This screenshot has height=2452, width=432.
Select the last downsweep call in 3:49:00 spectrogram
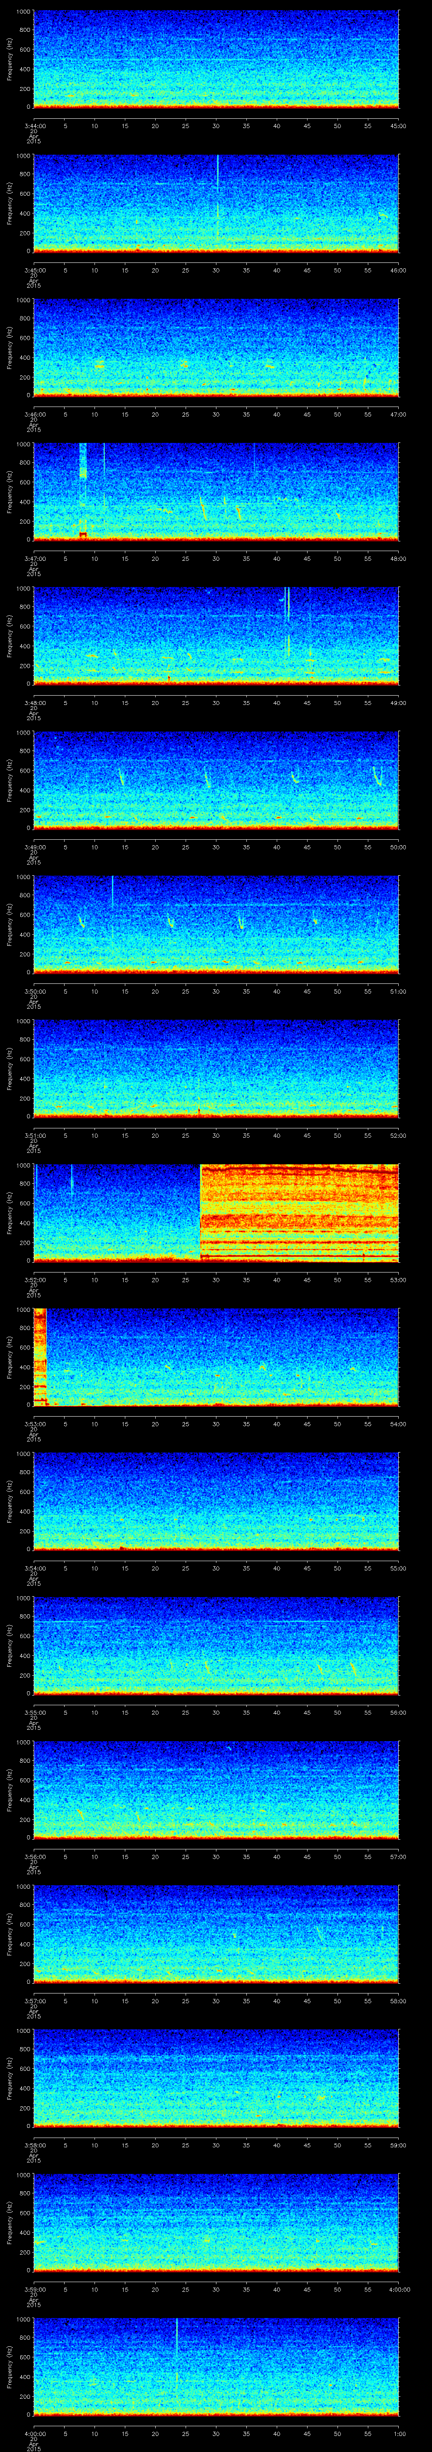pos(377,776)
